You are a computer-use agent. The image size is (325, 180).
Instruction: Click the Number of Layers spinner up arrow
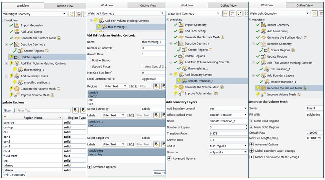[246, 126]
